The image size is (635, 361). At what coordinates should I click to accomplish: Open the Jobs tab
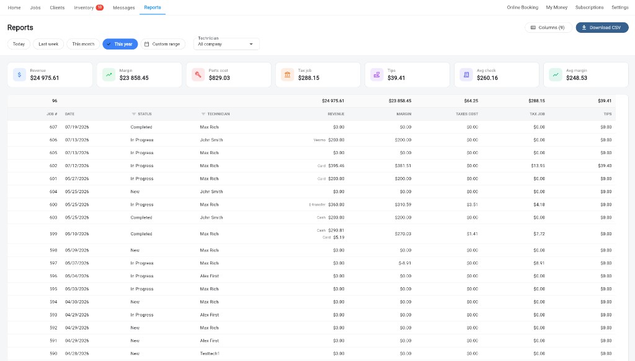pyautogui.click(x=35, y=7)
